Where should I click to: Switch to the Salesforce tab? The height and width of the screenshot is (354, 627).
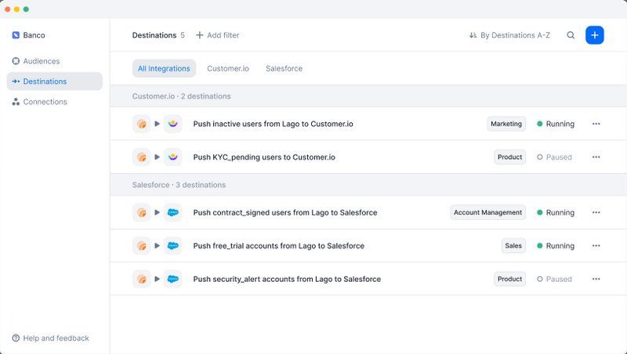(x=285, y=69)
